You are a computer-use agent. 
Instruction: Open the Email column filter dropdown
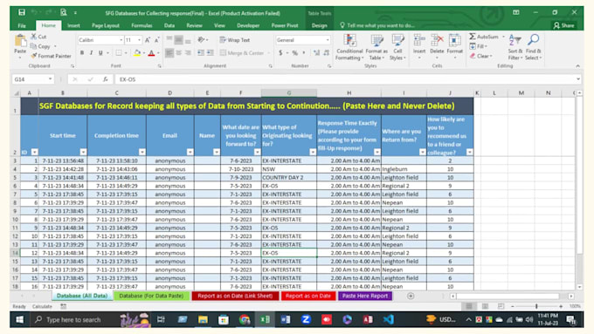point(190,152)
